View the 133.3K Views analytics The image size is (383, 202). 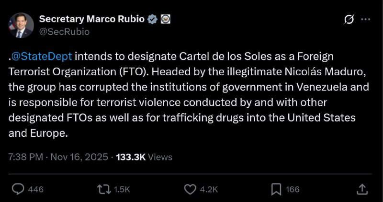click(x=145, y=157)
